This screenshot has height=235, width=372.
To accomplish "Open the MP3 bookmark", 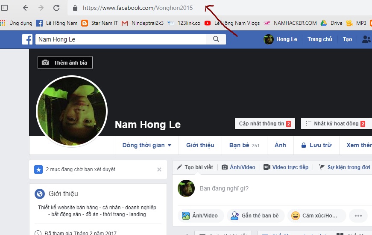I will [356, 23].
